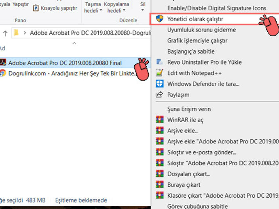Image resolution: width=279 pixels, height=209 pixels.
Task: Choose Arşive ekle "Adobe Acrobat Pro DC 2019" entry
Action: [x=223, y=142]
